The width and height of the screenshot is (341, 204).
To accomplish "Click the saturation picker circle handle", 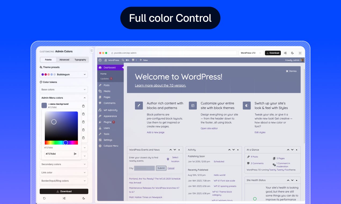I will (x=54, y=122).
